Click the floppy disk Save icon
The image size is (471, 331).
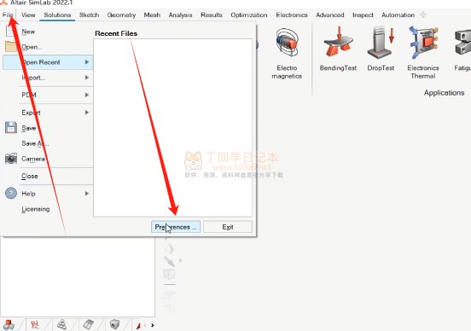(x=11, y=127)
